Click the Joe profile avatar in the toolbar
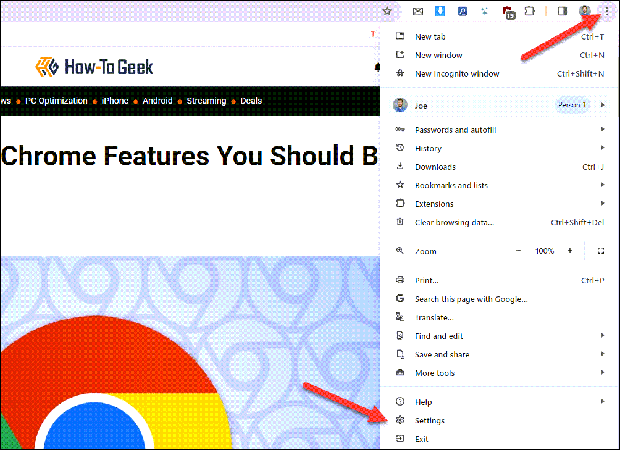The height and width of the screenshot is (450, 620). click(584, 11)
